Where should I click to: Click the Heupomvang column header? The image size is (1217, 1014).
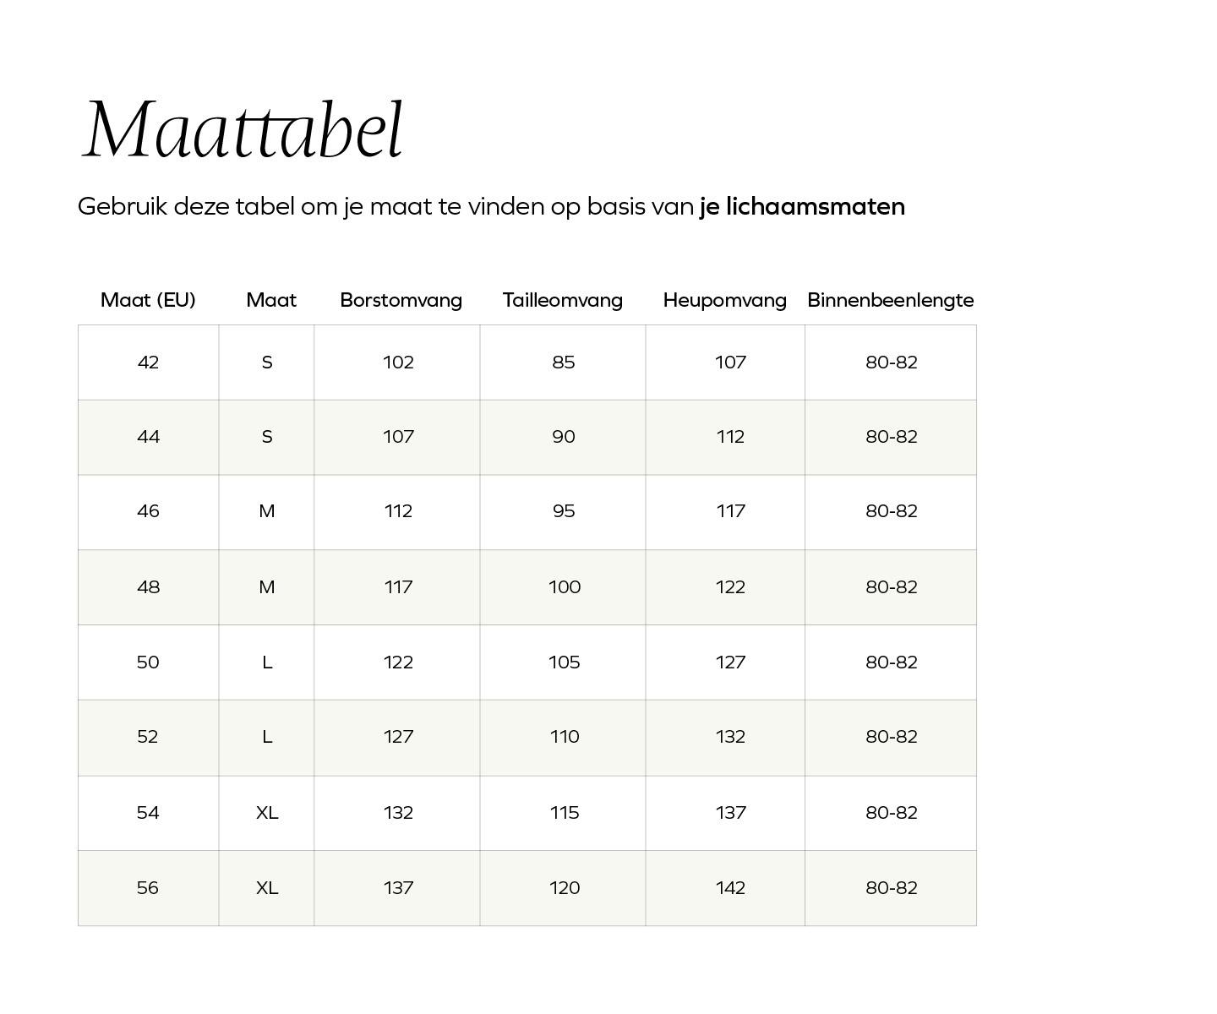pyautogui.click(x=724, y=300)
